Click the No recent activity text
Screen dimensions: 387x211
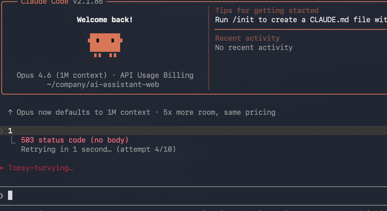coord(254,48)
